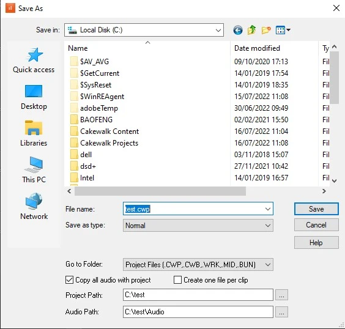Uncheck Copy all audio with project
The height and width of the screenshot is (329, 345).
click(69, 280)
